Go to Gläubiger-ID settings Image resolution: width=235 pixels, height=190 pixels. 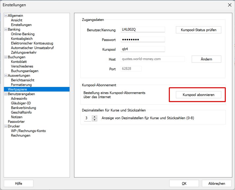pos(21,103)
